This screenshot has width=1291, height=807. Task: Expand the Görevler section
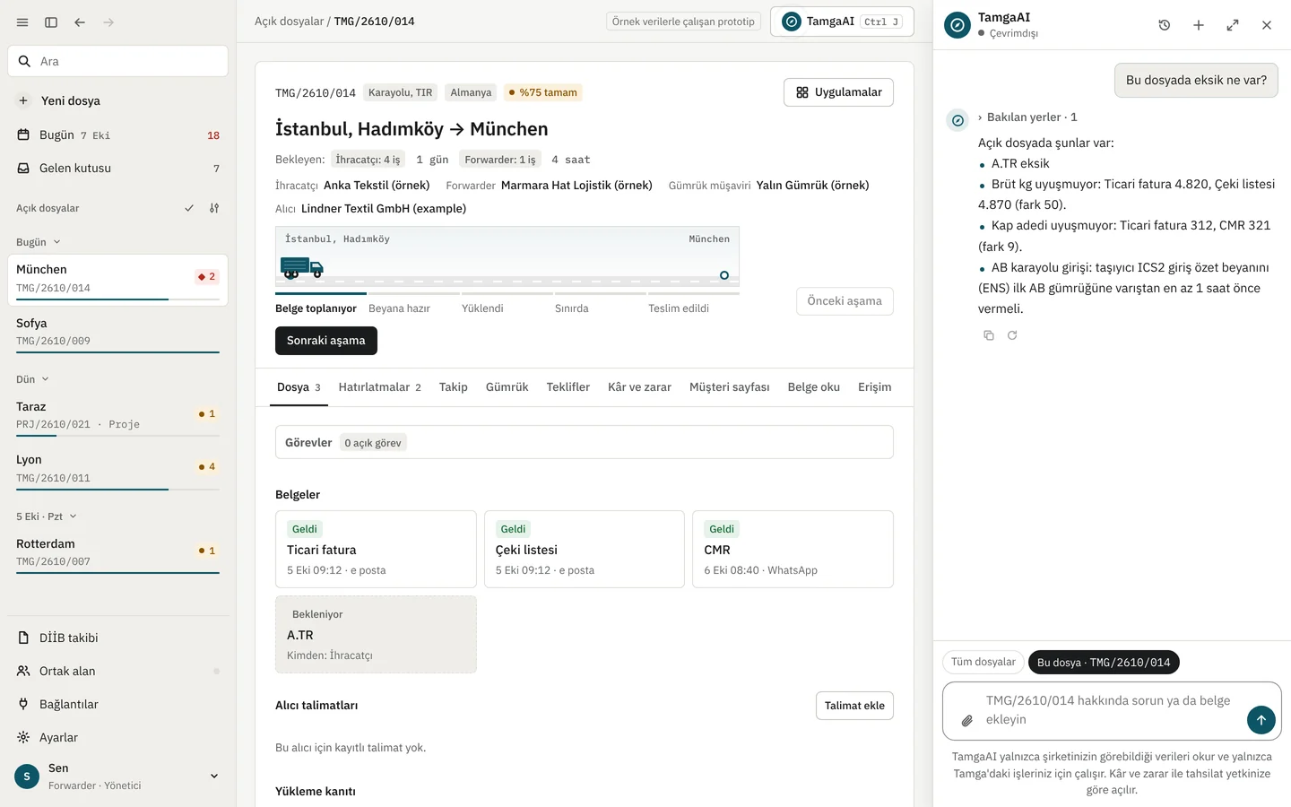[584, 442]
